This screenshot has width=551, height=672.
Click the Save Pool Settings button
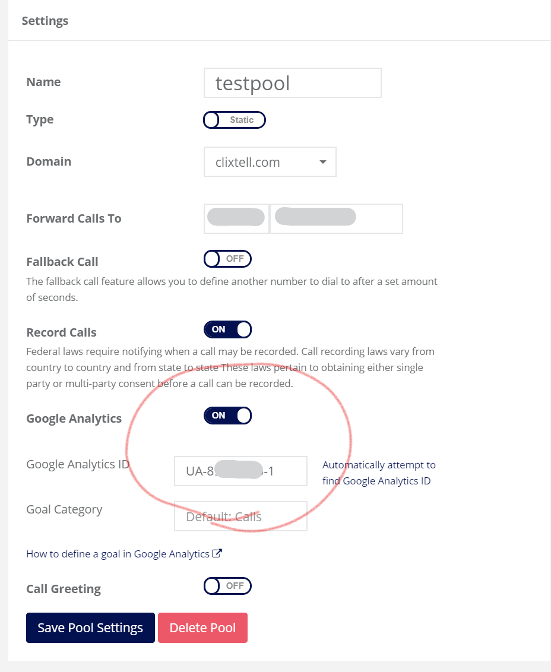click(x=90, y=628)
